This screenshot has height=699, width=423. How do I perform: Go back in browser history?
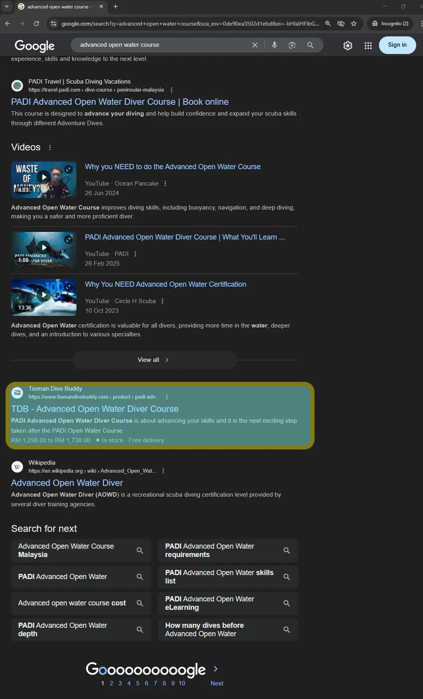click(8, 24)
